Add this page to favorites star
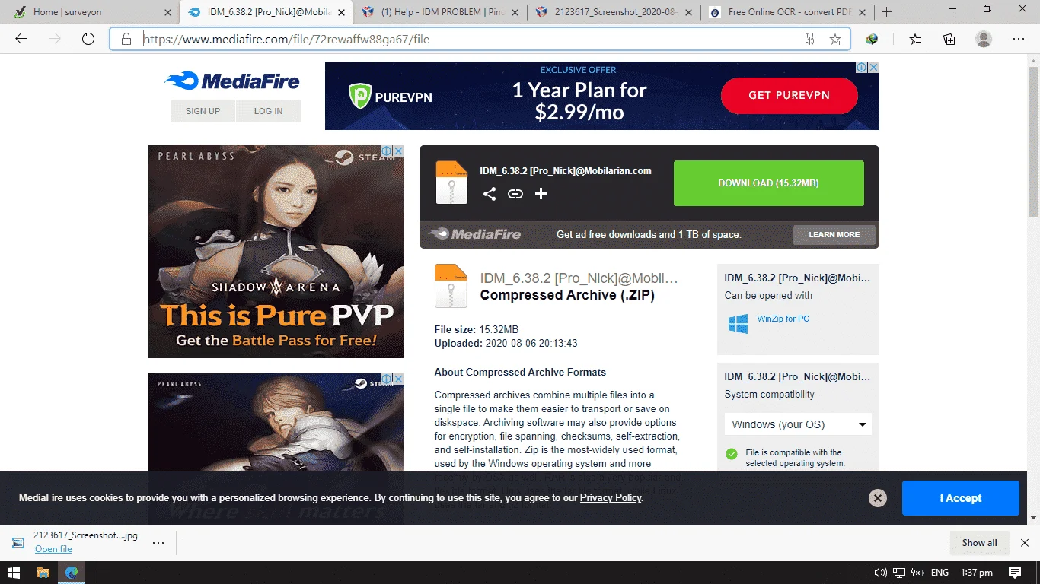This screenshot has height=584, width=1040. (x=835, y=39)
